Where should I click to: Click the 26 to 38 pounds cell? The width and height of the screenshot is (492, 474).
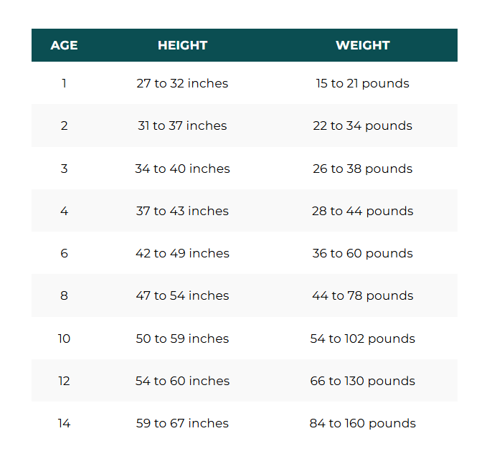tap(363, 169)
